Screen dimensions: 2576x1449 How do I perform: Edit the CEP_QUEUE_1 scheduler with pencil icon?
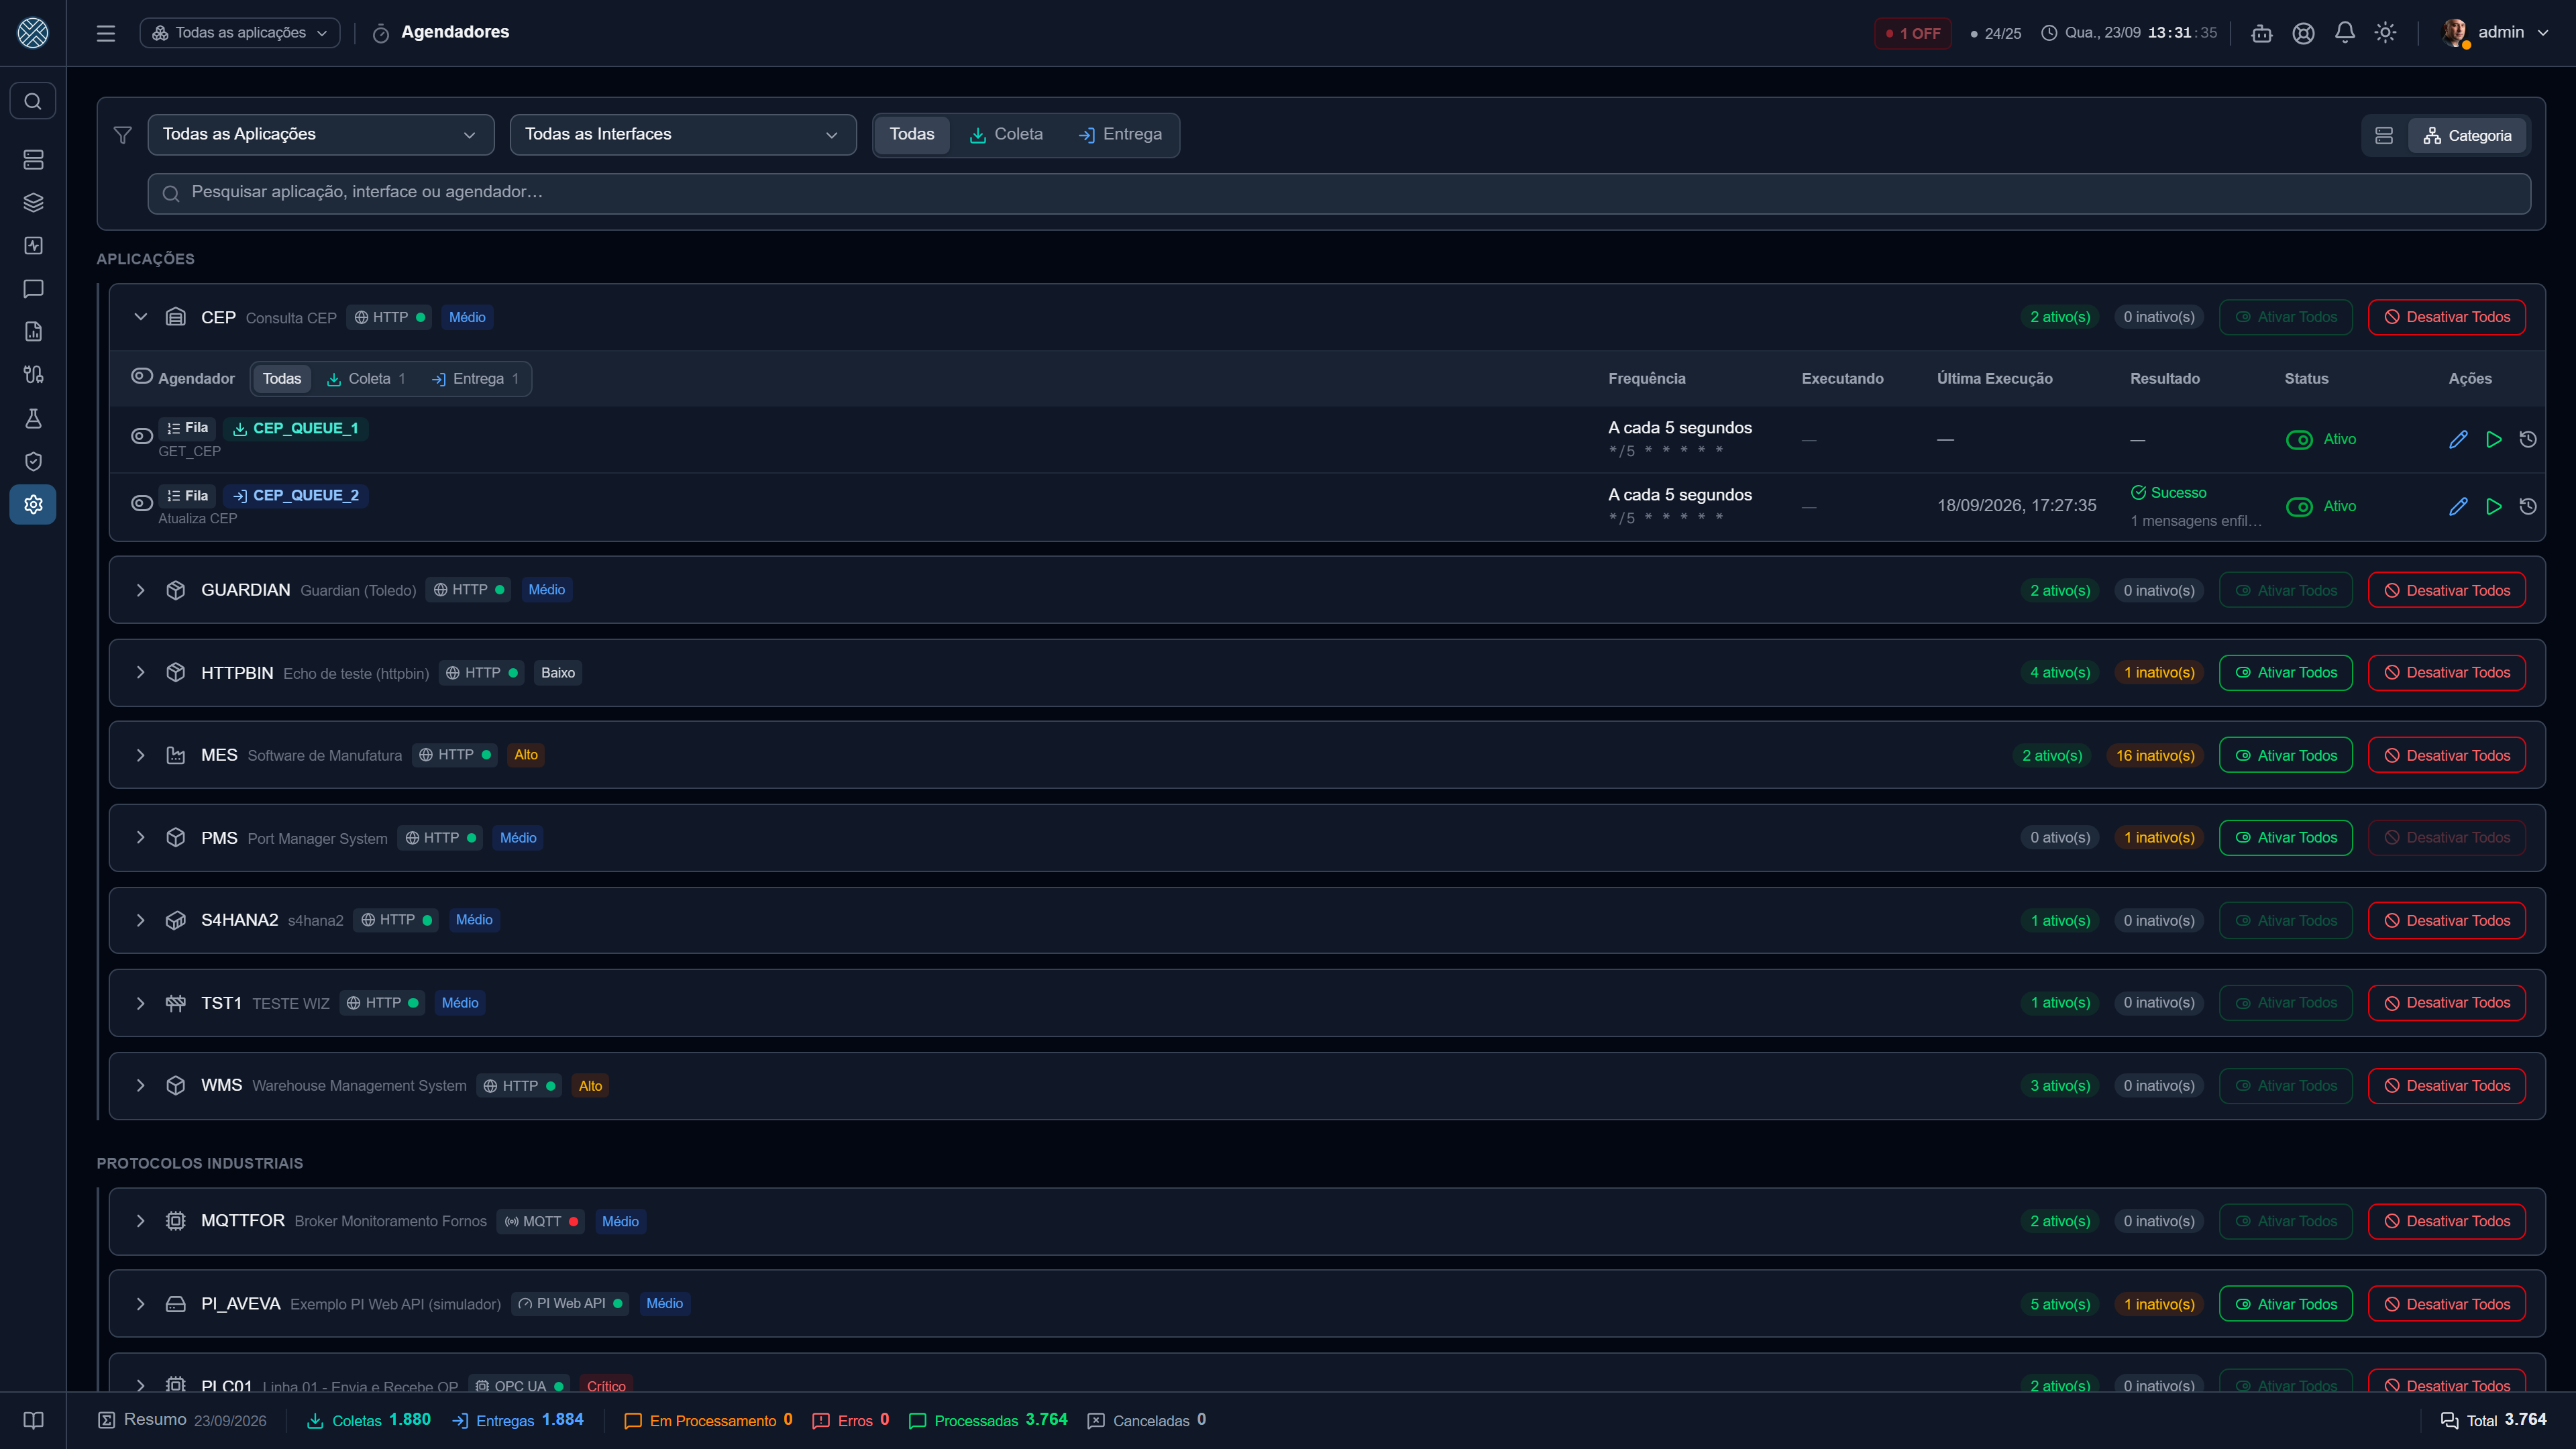pyautogui.click(x=2458, y=439)
